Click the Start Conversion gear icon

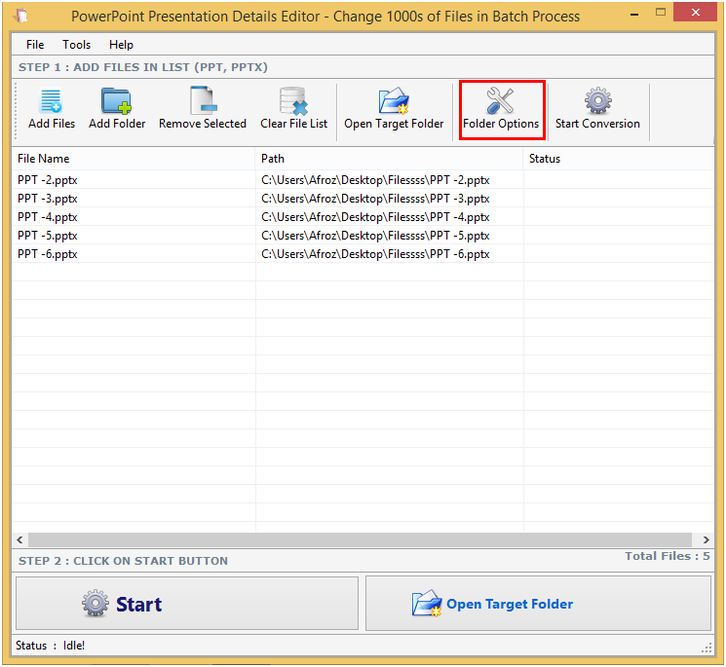pyautogui.click(x=597, y=100)
